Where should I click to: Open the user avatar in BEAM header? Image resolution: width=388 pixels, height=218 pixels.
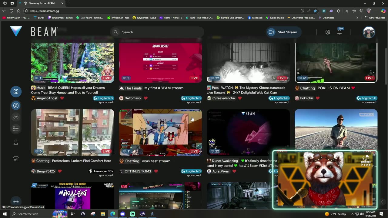[369, 32]
